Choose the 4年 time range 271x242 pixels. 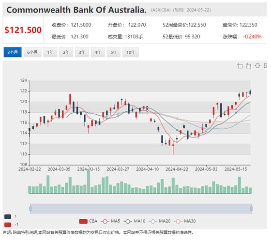(x=98, y=52)
